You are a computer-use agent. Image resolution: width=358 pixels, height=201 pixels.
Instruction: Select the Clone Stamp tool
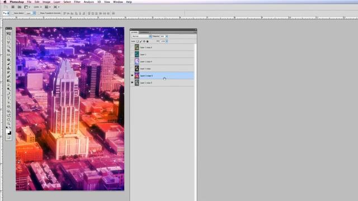[9, 68]
